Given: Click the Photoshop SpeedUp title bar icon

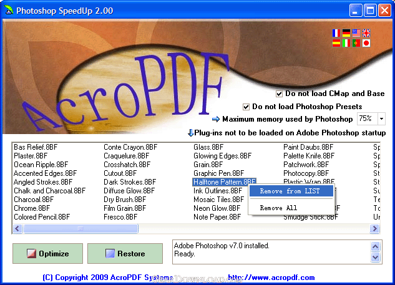Looking at the screenshot, I should point(9,11).
